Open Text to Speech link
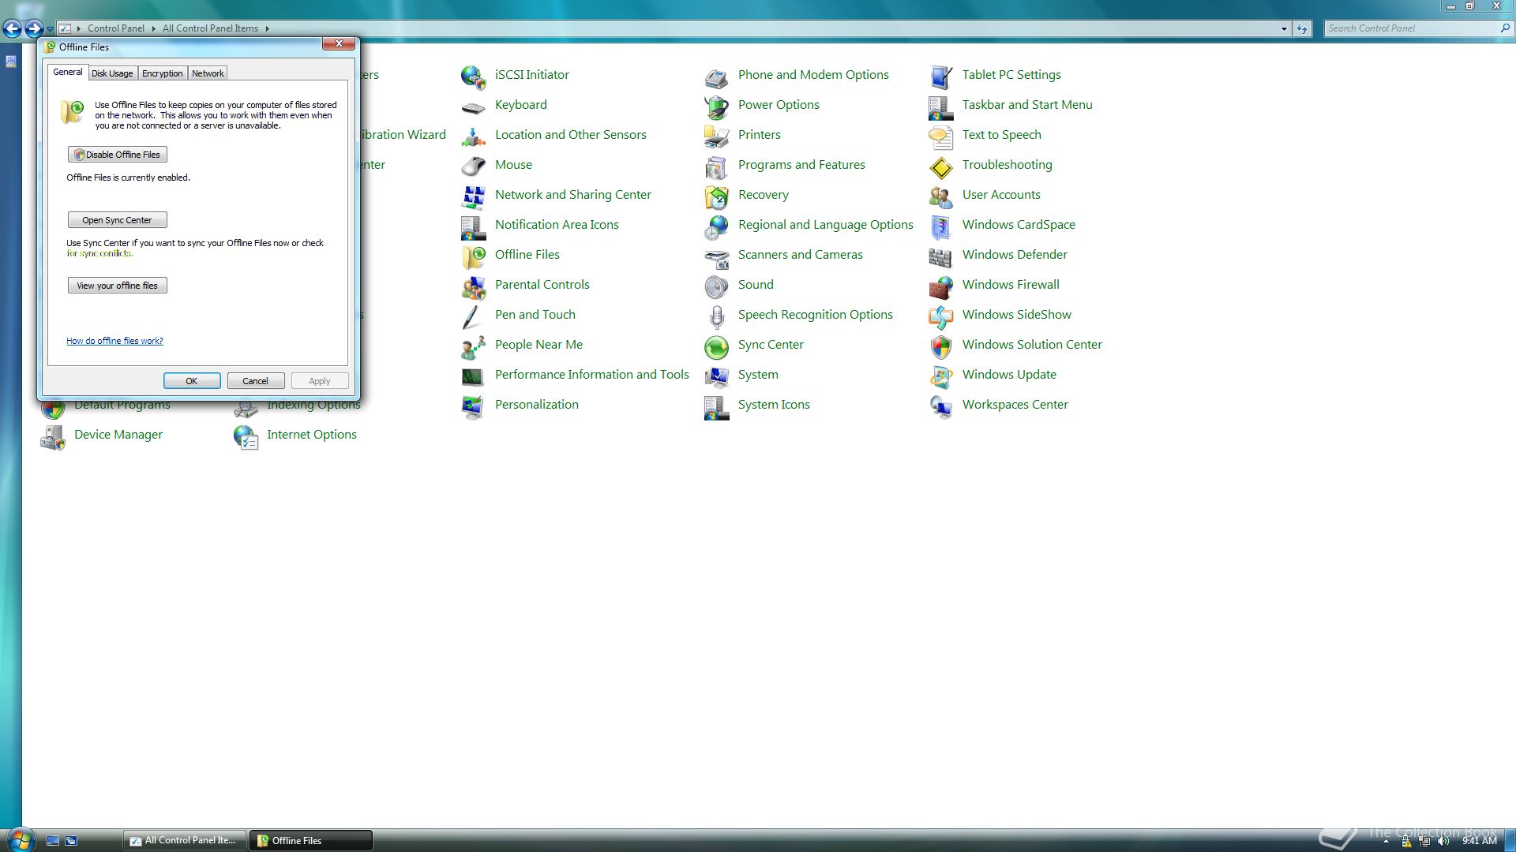 pyautogui.click(x=1001, y=135)
